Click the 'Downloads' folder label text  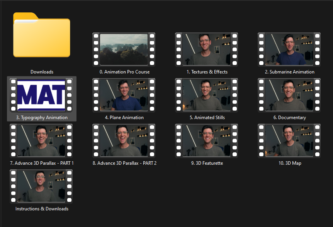41,72
